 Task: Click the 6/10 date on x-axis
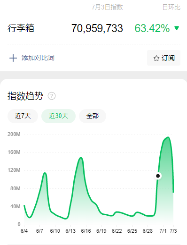click(x=55, y=231)
